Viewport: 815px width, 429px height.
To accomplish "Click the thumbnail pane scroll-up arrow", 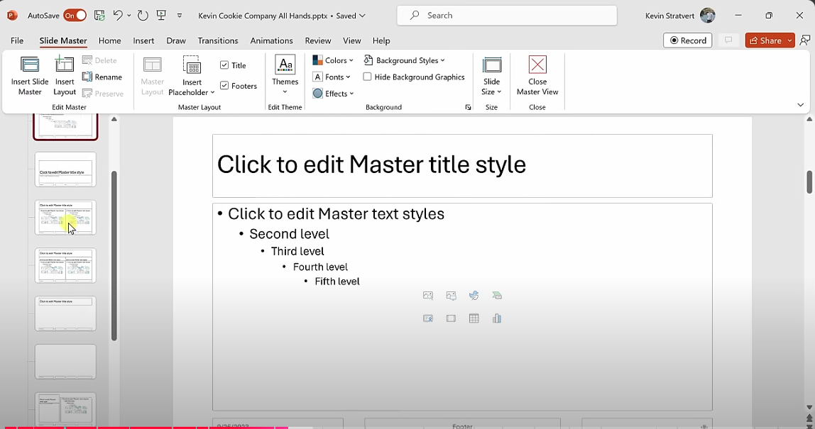I will pos(114,119).
